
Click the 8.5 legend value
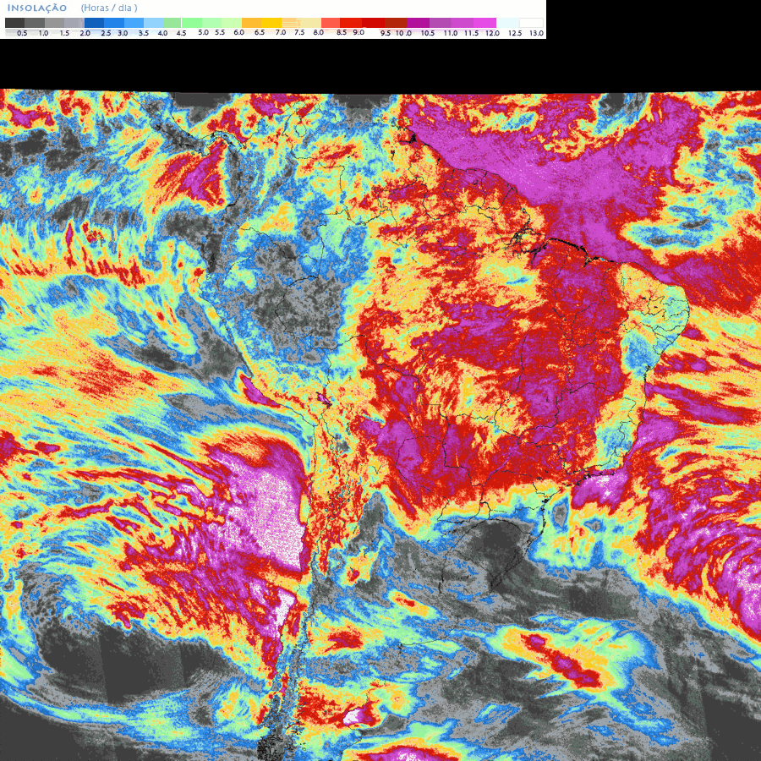(x=342, y=32)
